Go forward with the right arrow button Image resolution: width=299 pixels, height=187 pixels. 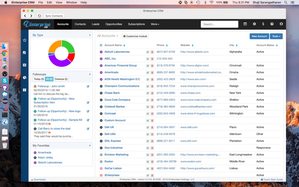click(x=31, y=16)
